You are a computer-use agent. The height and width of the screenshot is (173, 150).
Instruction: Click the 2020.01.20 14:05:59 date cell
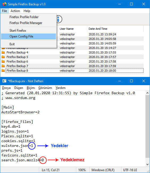tap(102, 43)
